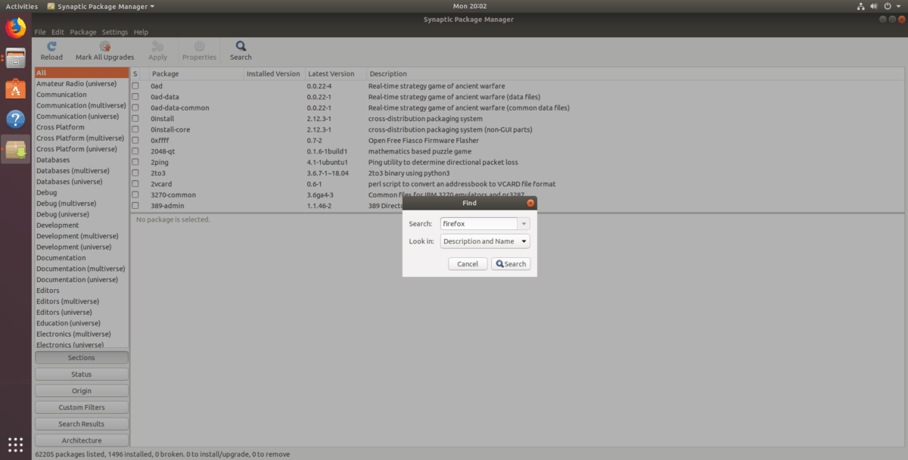Open the Package menu

tap(83, 33)
